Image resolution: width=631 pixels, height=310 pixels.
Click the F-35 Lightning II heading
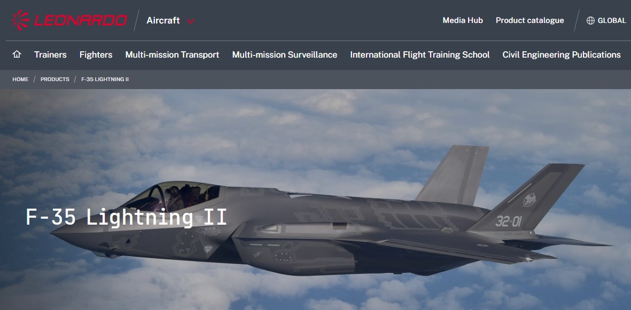click(127, 218)
